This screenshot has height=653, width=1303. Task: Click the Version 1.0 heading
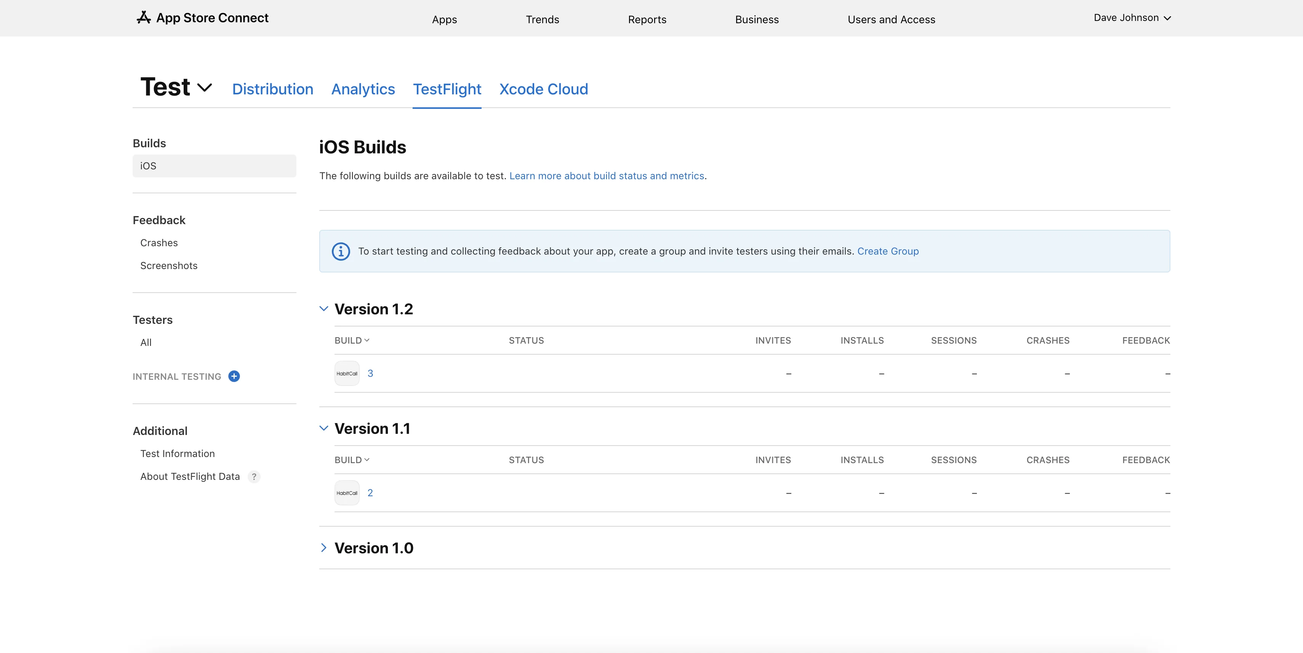[374, 548]
